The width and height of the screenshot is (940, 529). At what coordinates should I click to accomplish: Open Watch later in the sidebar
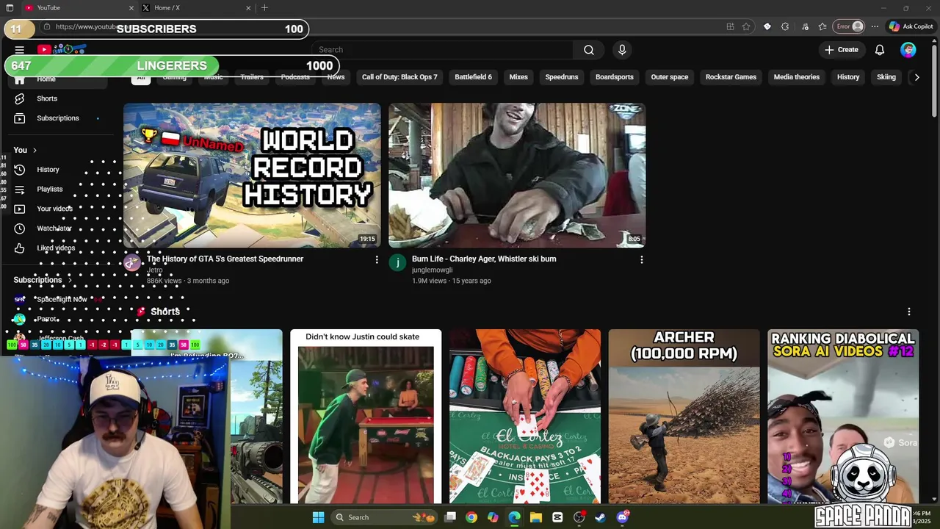point(54,228)
